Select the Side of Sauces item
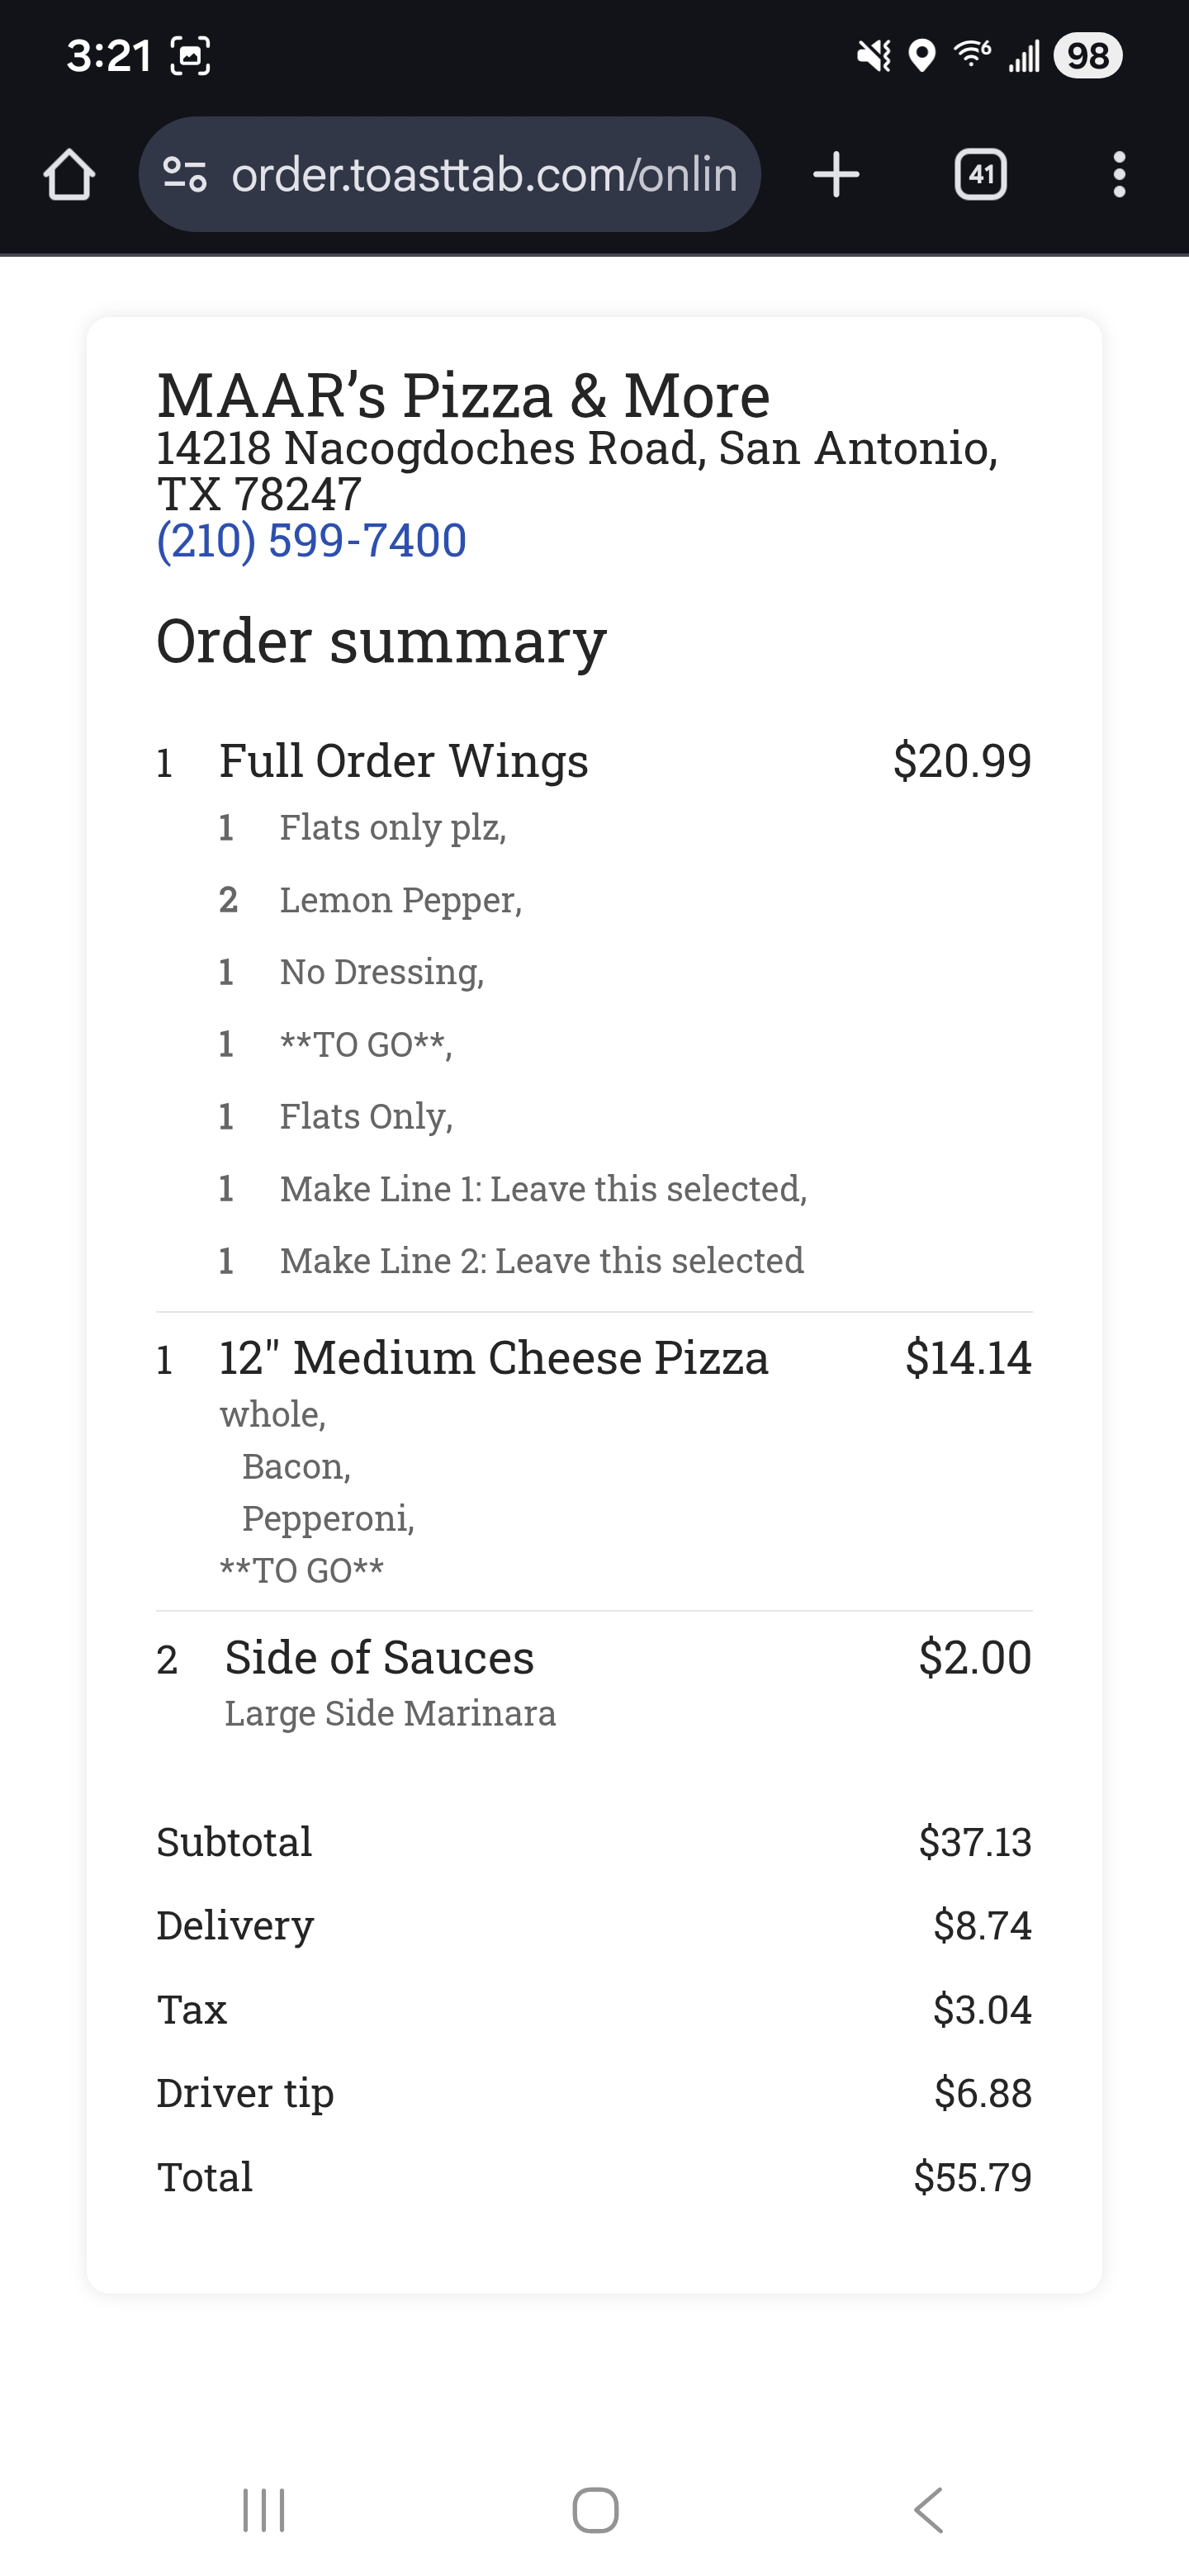This screenshot has width=1189, height=2576. click(x=379, y=1658)
